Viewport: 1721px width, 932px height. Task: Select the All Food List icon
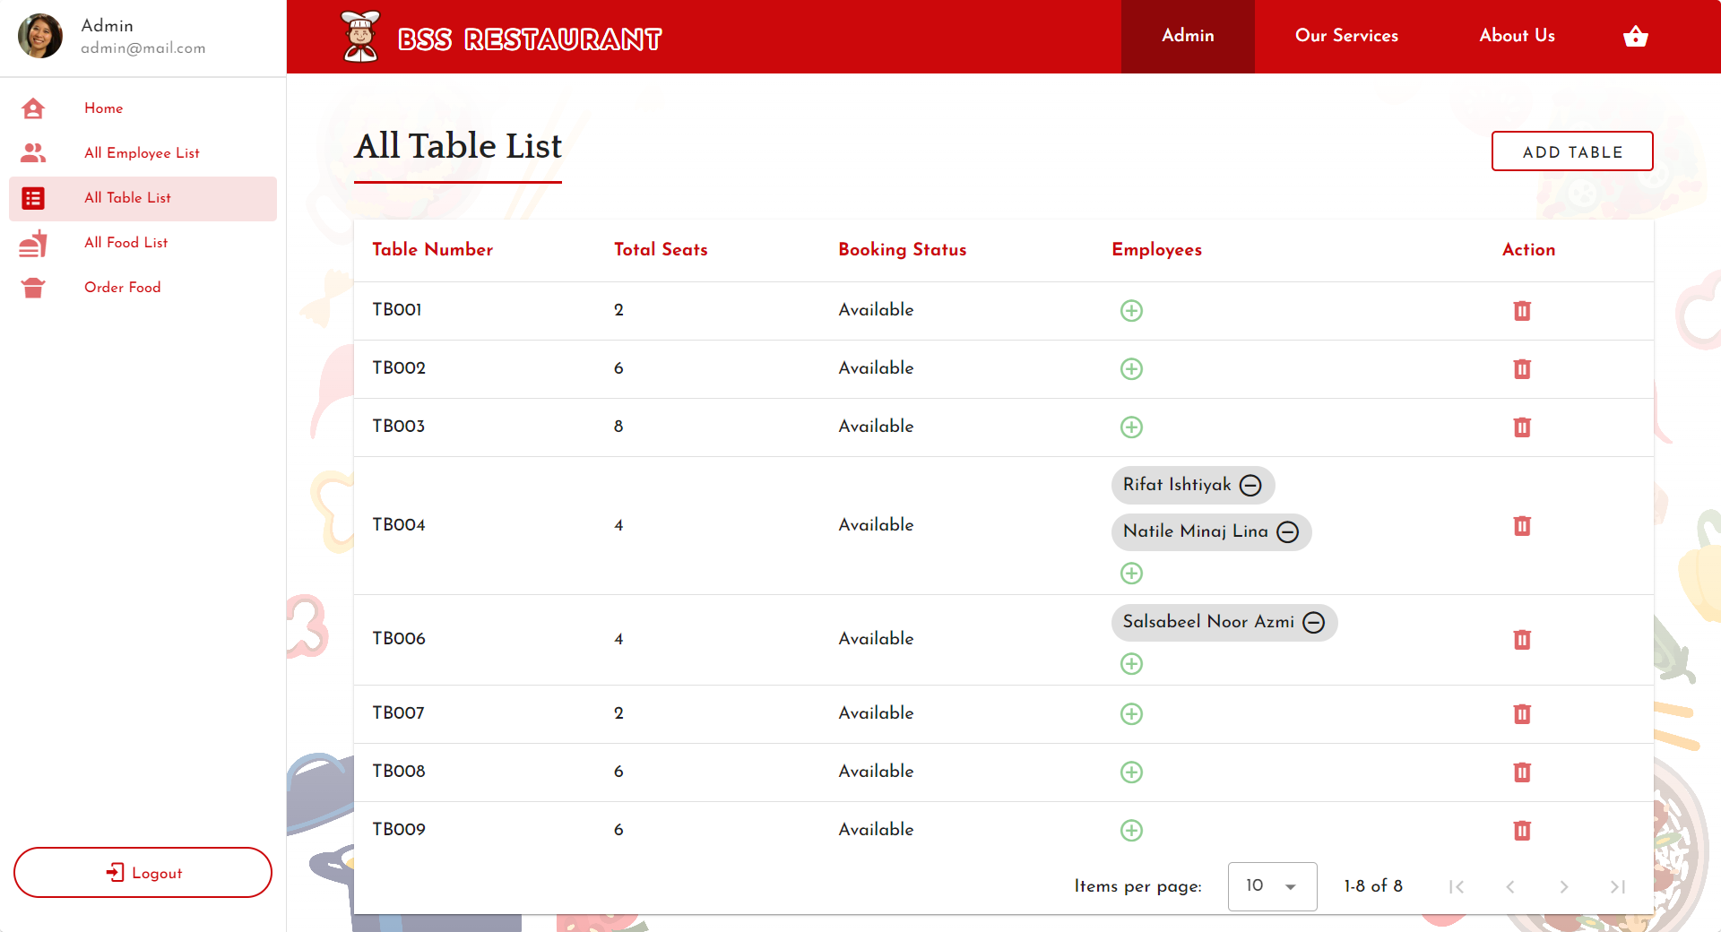(32, 242)
